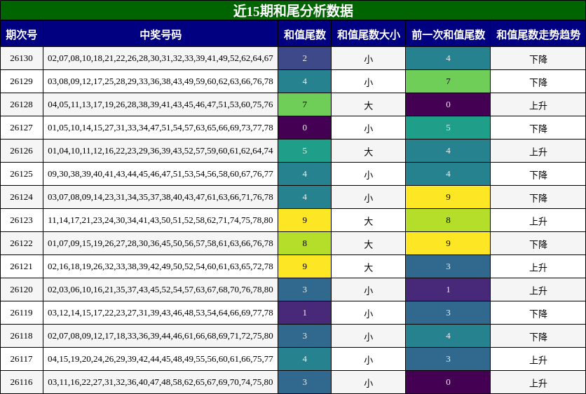The image size is (586, 394).
Task: Click winning numbers of period 26124
Action: [161, 198]
